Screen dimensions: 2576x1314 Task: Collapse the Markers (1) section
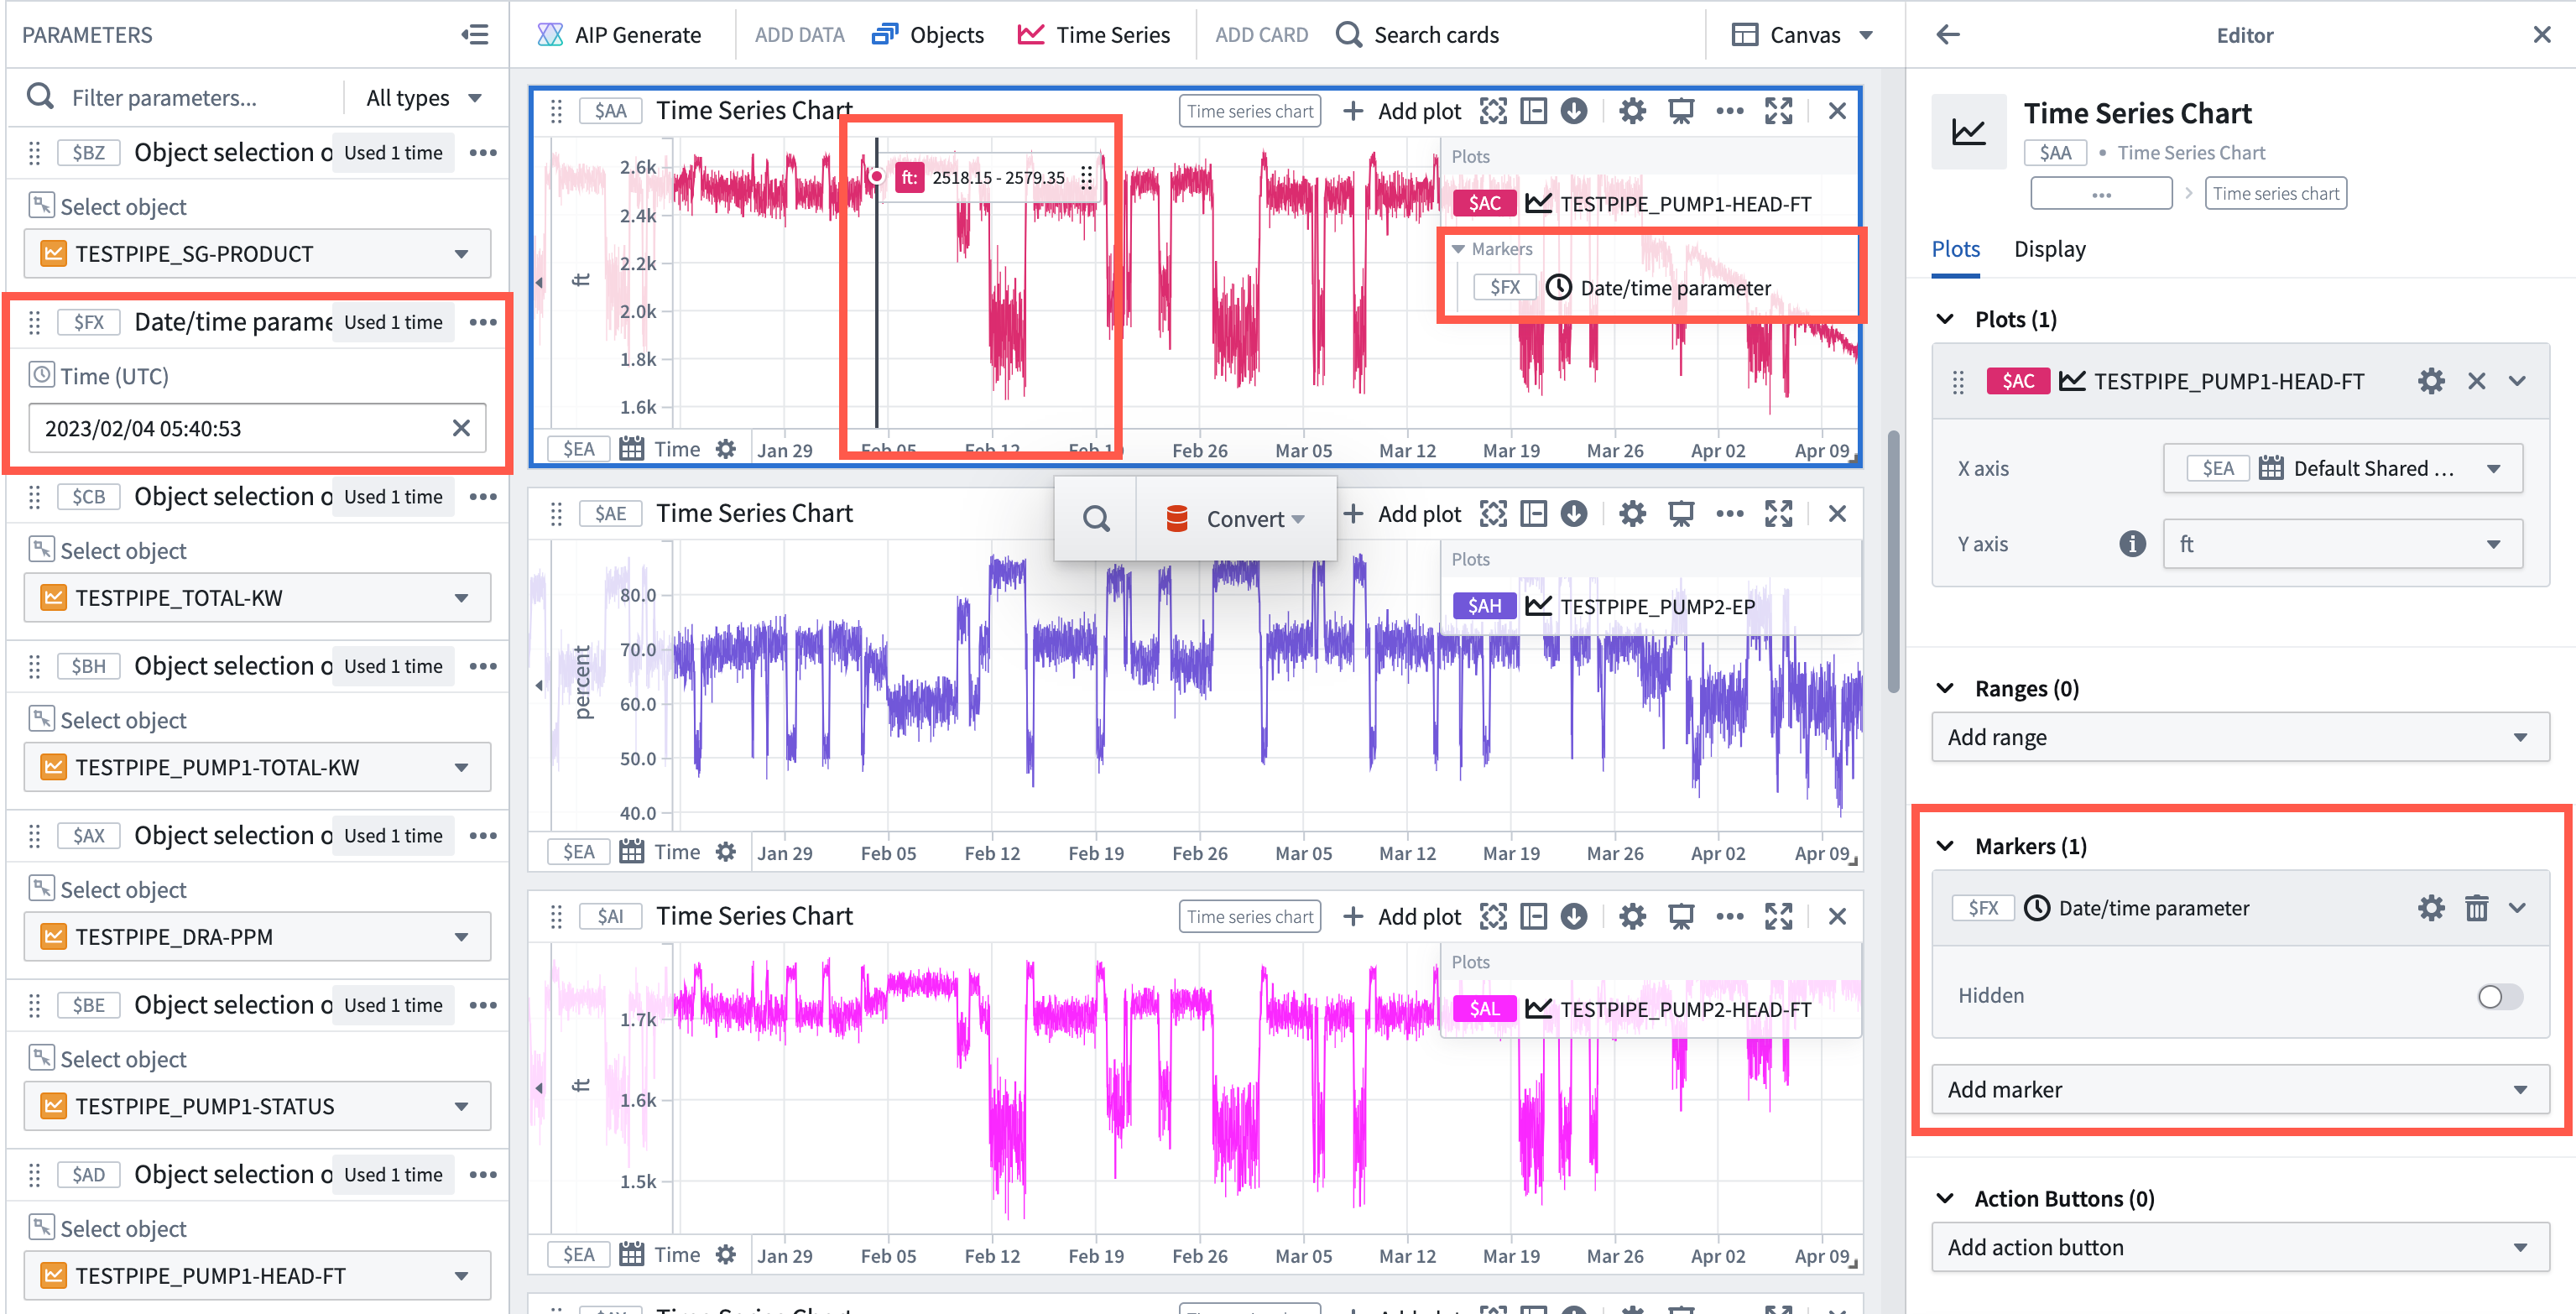tap(1945, 846)
